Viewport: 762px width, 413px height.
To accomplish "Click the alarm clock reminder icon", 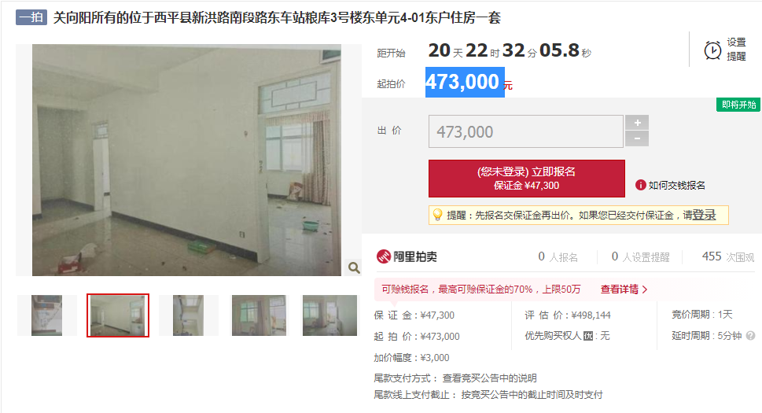I will click(x=712, y=50).
